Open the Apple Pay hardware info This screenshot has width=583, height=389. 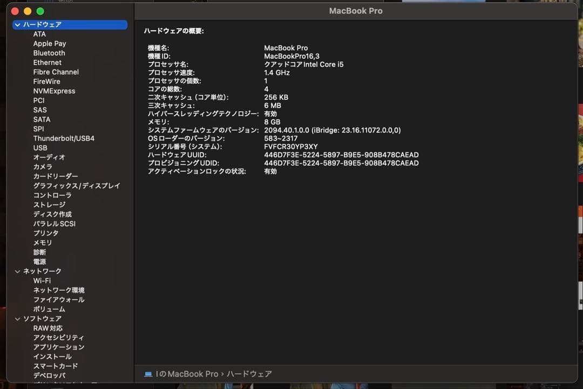(x=50, y=43)
